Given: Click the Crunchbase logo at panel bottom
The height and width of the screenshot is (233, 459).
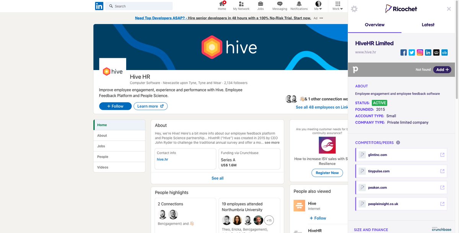Looking at the screenshot, I should coord(441,229).
